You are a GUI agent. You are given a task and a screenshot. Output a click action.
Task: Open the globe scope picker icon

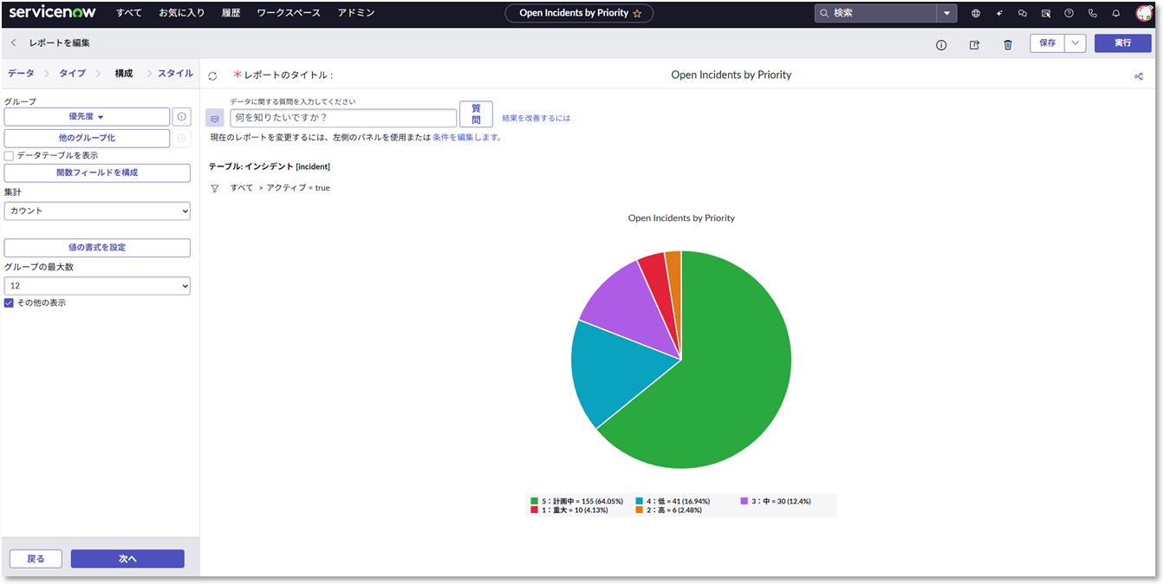[976, 13]
